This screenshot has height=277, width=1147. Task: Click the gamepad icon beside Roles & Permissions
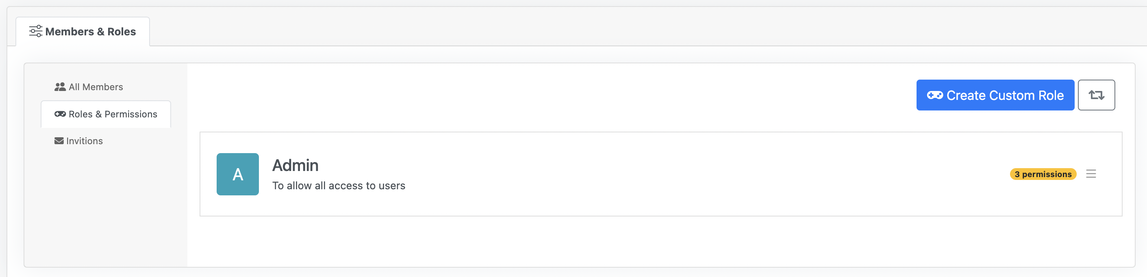60,114
